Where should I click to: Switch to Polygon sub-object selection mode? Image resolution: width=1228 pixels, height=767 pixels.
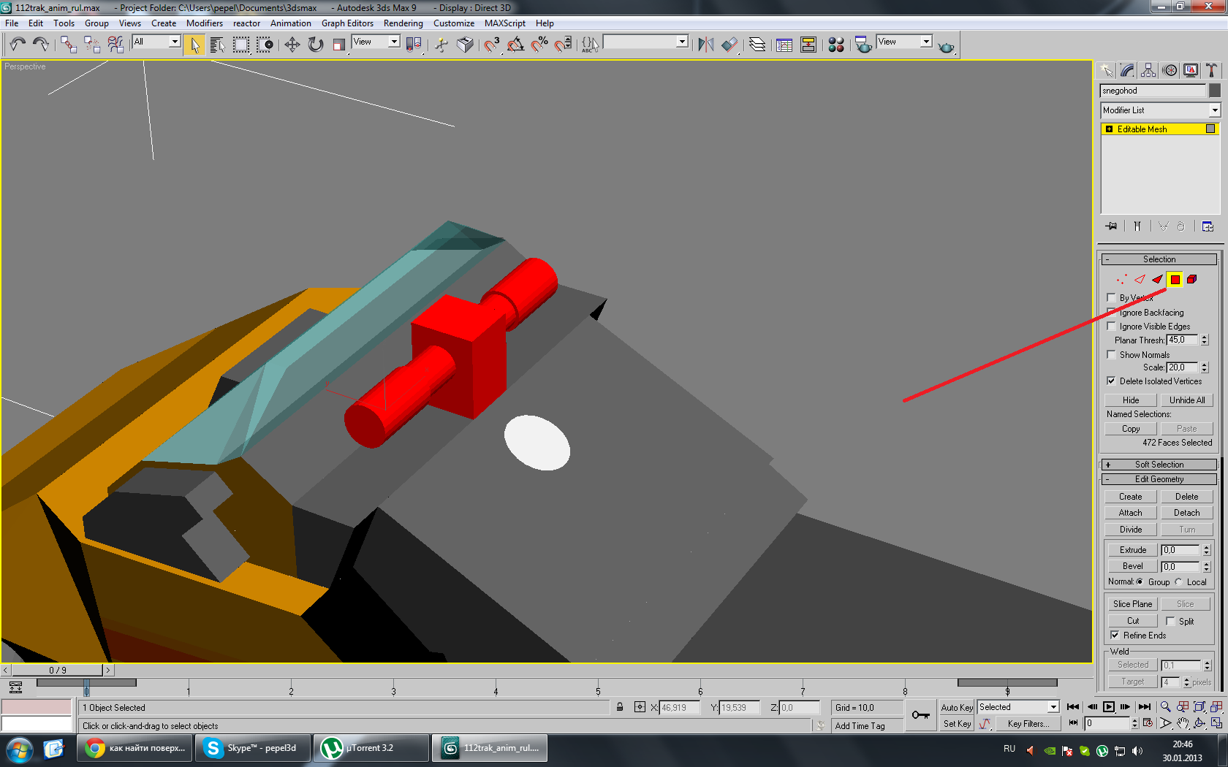tap(1175, 279)
